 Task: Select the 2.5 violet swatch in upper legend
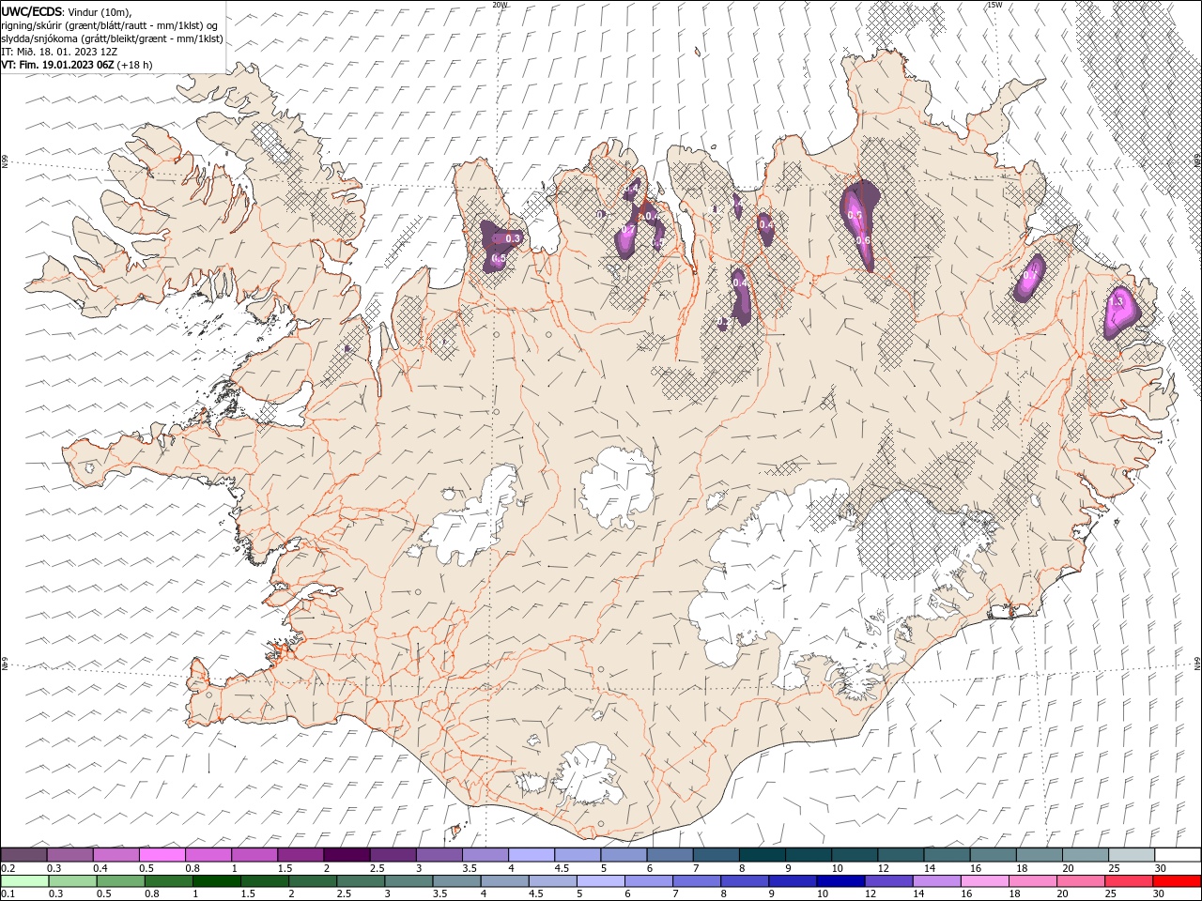pyautogui.click(x=392, y=854)
